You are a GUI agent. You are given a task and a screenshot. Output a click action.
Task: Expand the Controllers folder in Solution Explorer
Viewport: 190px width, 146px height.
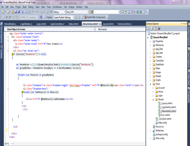pos(151,61)
